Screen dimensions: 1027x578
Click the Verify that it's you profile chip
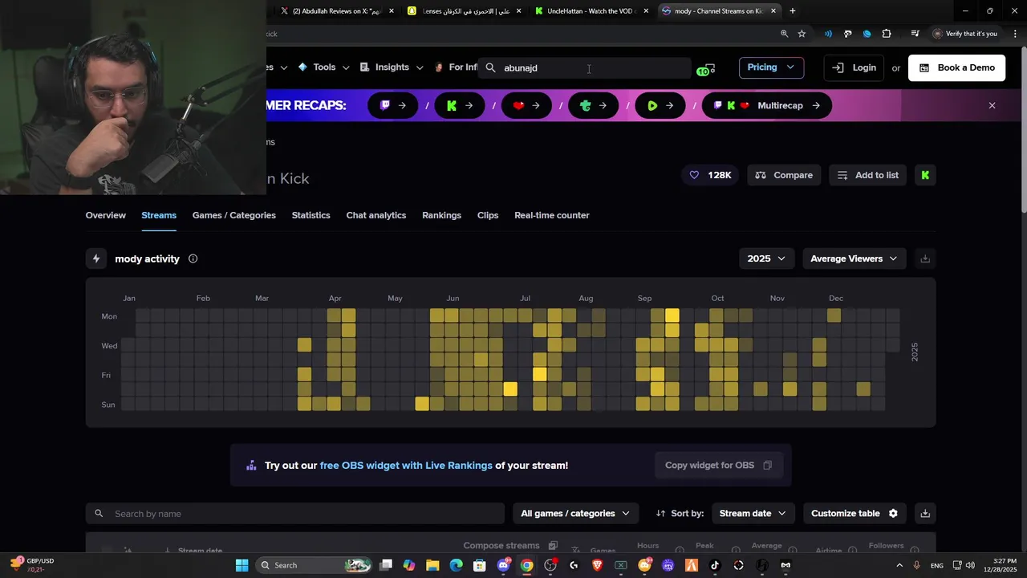pyautogui.click(x=965, y=34)
